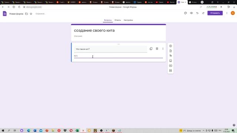Open the help question-mark button
Screen dimensions: 237x133
click(234, 125)
